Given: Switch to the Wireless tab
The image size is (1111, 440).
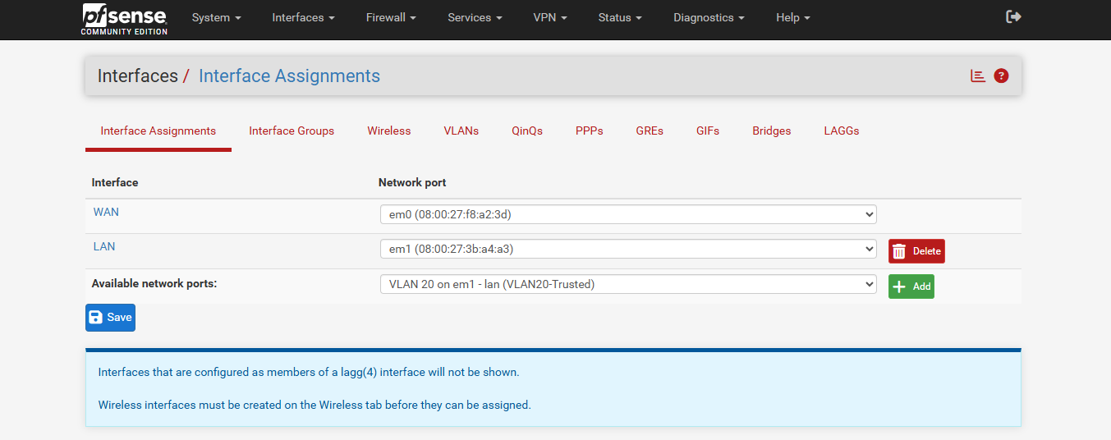Looking at the screenshot, I should pos(389,131).
